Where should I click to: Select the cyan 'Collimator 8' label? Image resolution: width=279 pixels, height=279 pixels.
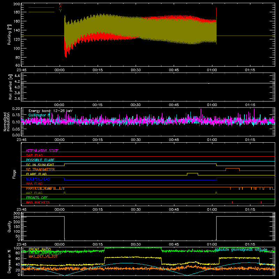click(x=39, y=115)
